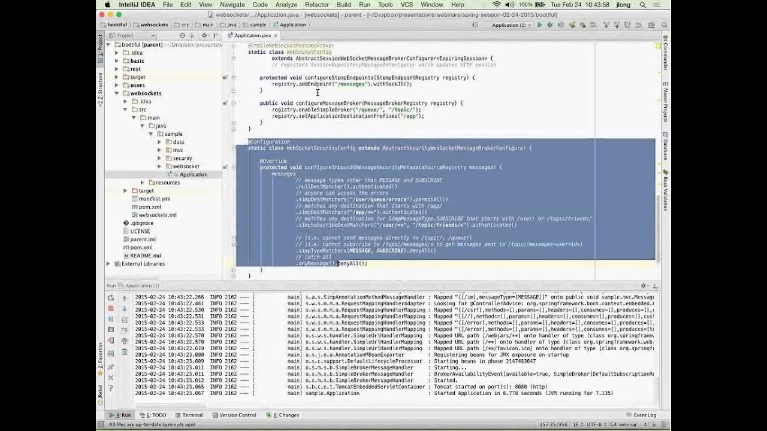Close the Application.java tab
This screenshot has width=767, height=431.
[x=276, y=36]
